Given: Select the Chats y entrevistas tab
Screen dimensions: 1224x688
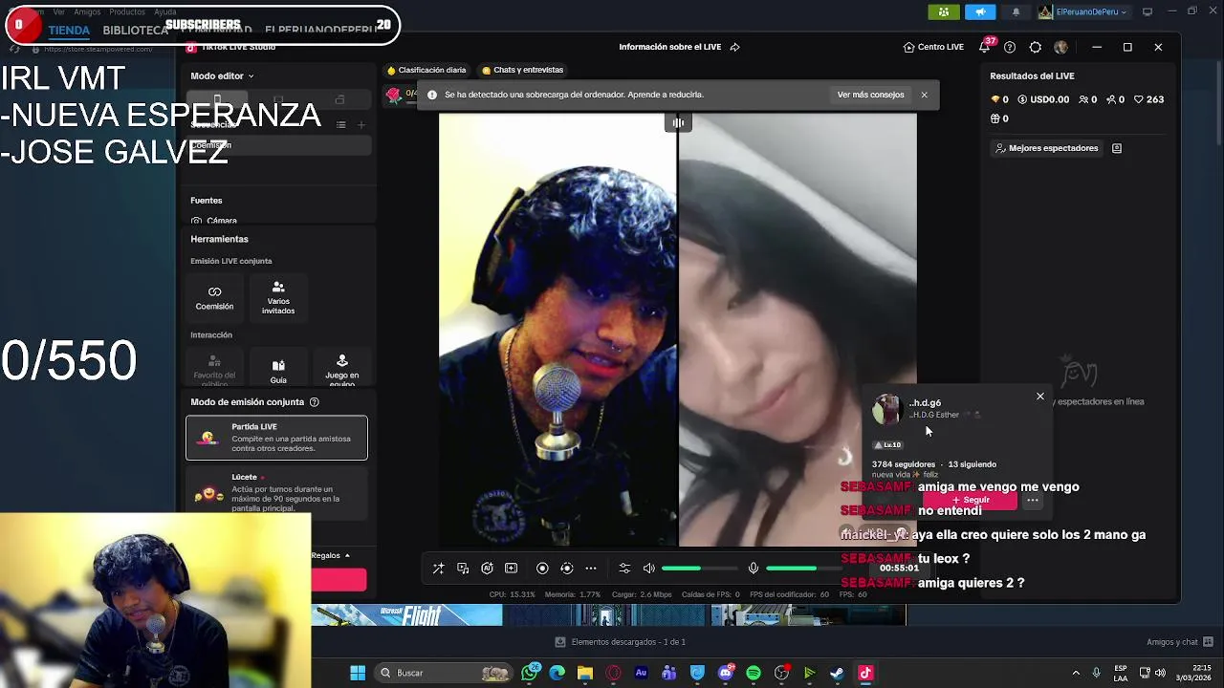Looking at the screenshot, I should (523, 70).
